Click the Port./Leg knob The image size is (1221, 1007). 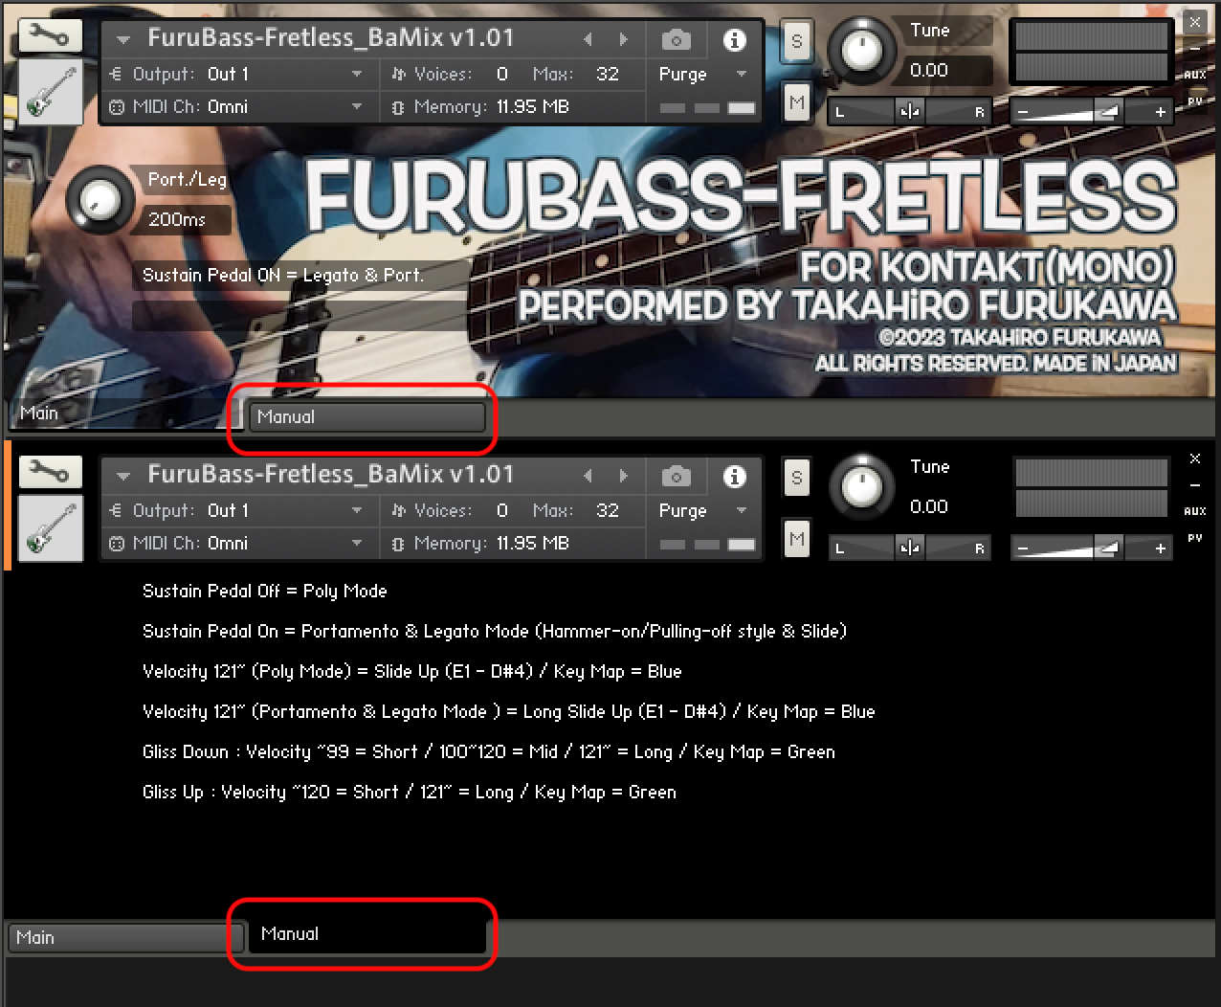pyautogui.click(x=100, y=200)
